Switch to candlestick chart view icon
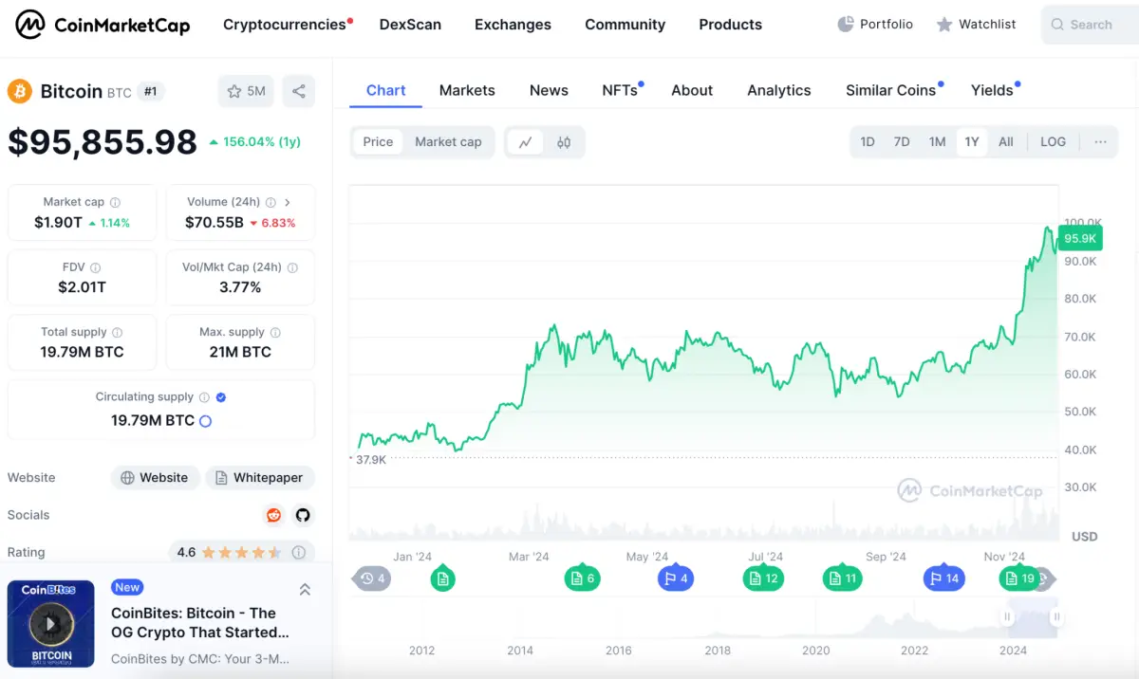This screenshot has height=679, width=1139. 564,142
